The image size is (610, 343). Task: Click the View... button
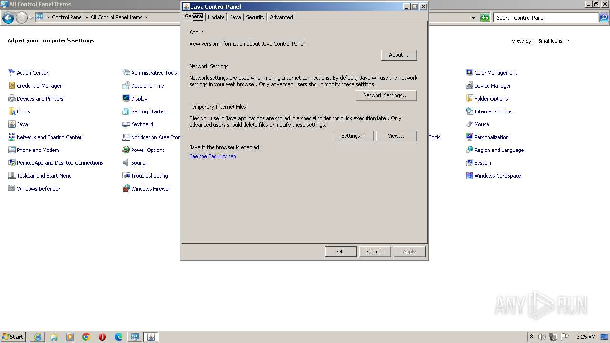[x=396, y=136]
